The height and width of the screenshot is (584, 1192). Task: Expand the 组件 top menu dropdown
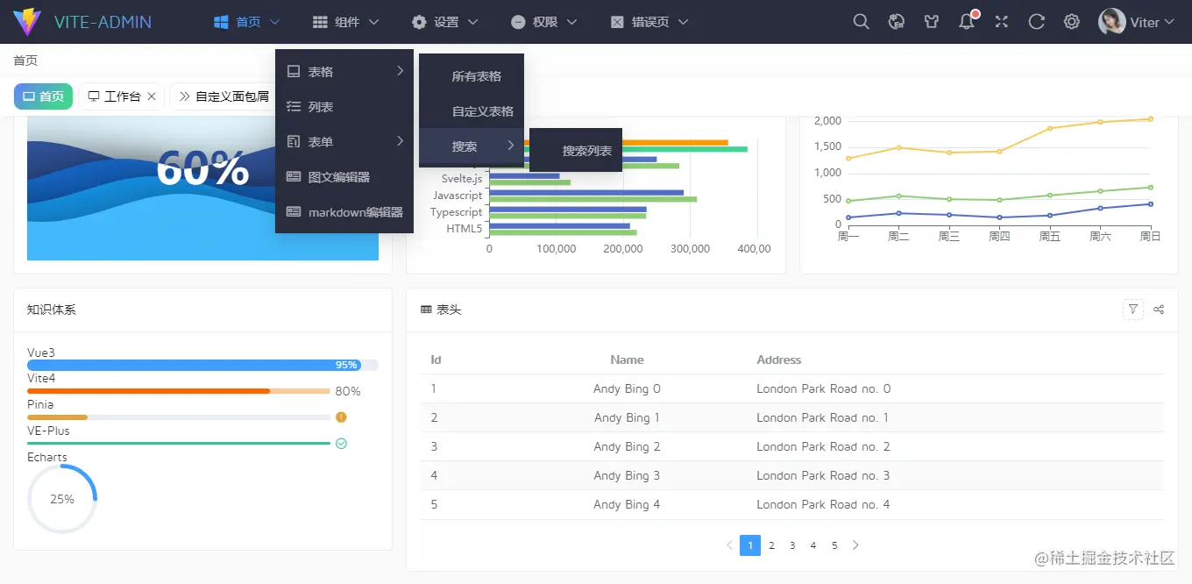pyautogui.click(x=374, y=22)
